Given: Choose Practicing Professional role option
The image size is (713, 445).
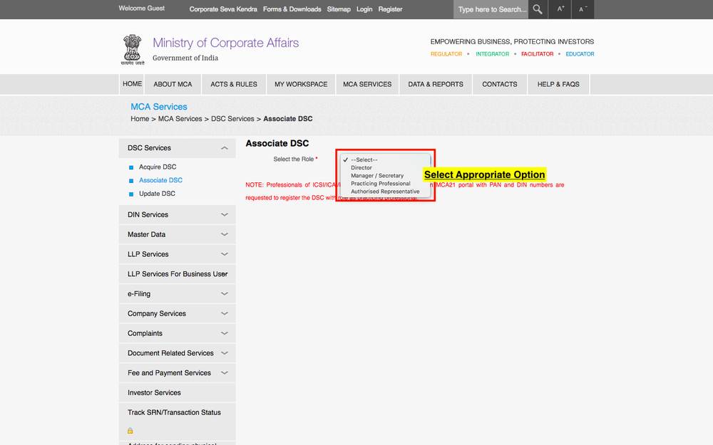Looking at the screenshot, I should [386, 184].
